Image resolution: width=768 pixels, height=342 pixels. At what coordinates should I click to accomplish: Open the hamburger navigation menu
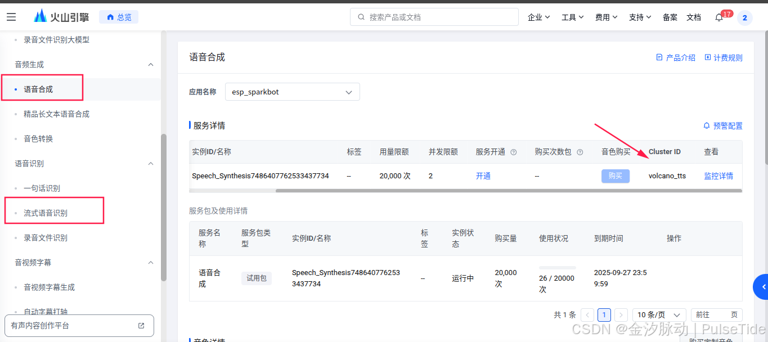pos(11,17)
